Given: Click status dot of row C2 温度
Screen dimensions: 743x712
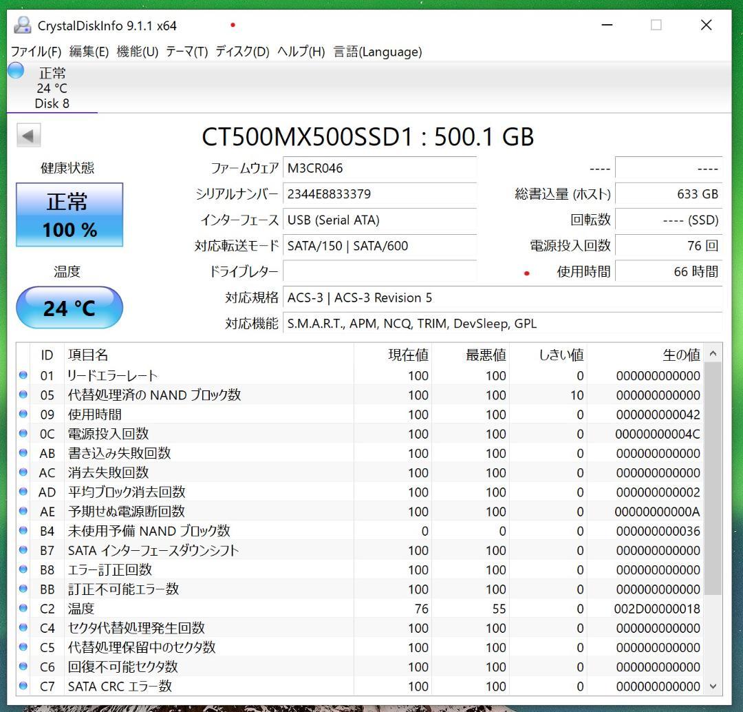Looking at the screenshot, I should [x=23, y=608].
